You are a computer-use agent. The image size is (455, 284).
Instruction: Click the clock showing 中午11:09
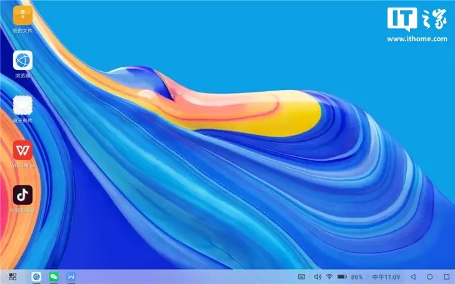click(x=386, y=277)
